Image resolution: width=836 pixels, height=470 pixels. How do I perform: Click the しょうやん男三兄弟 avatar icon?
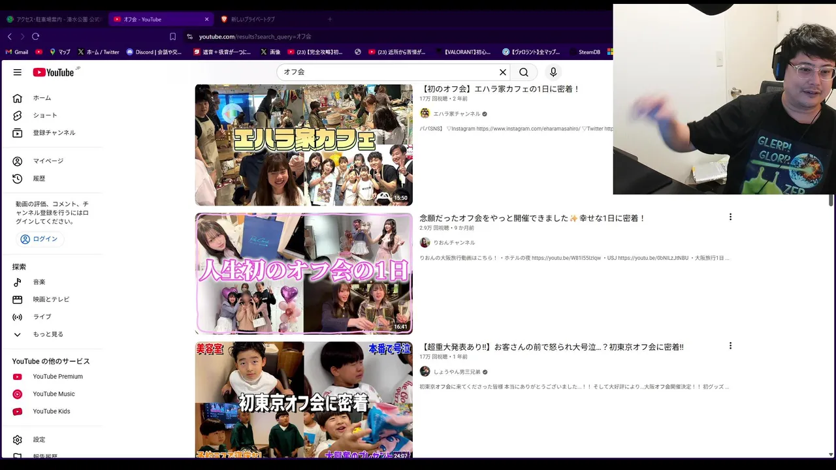pos(425,371)
